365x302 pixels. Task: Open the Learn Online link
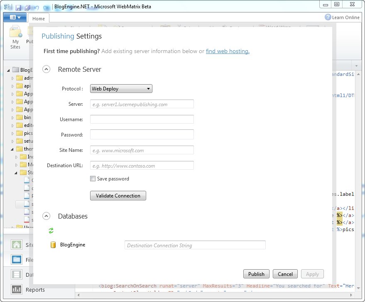345,17
